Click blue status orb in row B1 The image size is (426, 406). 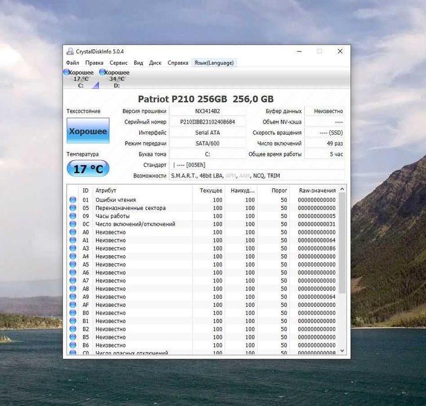pos(73,321)
